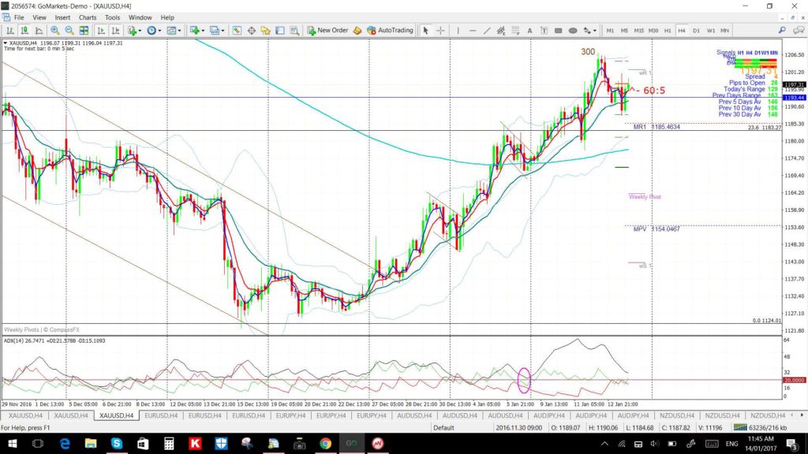Viewport: 808px width, 454px height.
Task: Open Skype from the taskbar
Action: (x=117, y=444)
